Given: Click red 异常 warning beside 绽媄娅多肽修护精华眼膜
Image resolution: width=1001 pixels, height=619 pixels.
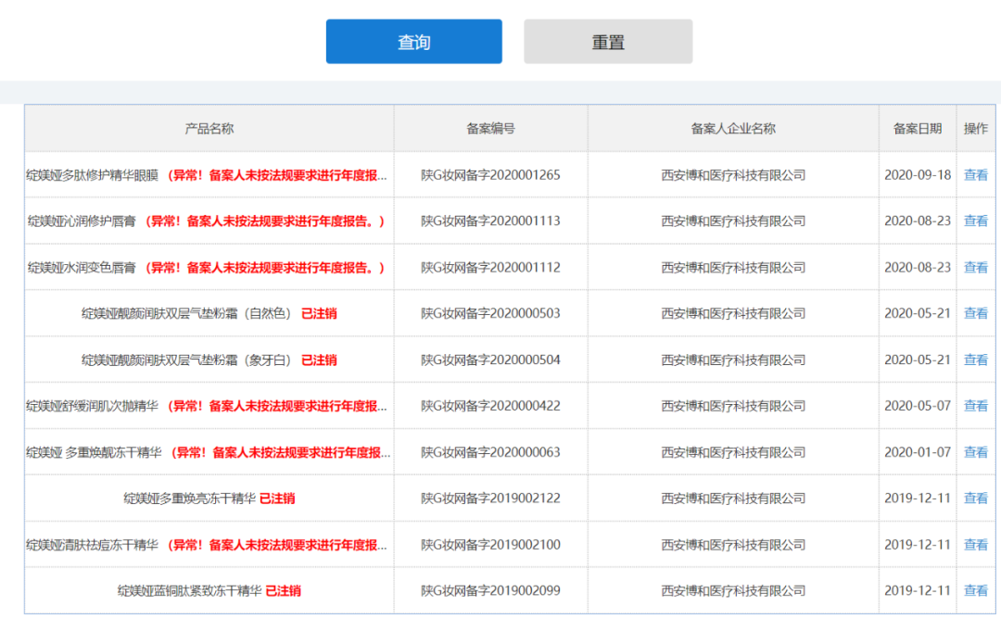Looking at the screenshot, I should [276, 175].
